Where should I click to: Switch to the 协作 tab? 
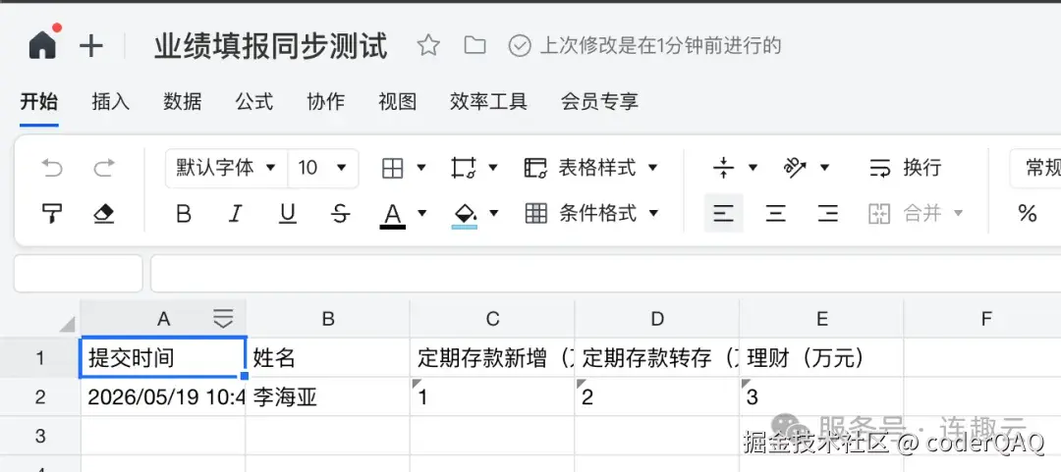(x=325, y=102)
